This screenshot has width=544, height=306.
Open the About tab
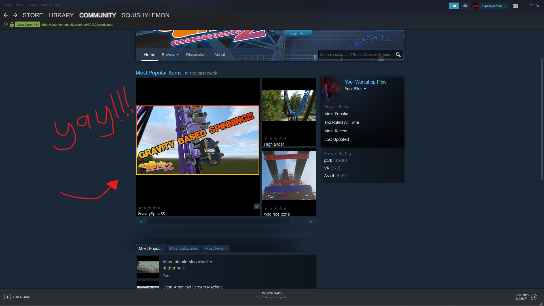(220, 55)
